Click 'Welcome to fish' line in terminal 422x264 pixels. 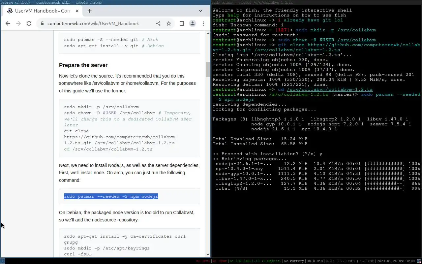coord(282,10)
